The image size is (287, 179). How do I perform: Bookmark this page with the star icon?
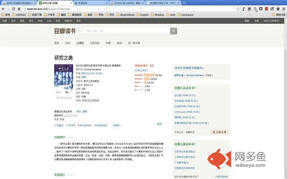coord(238,9)
